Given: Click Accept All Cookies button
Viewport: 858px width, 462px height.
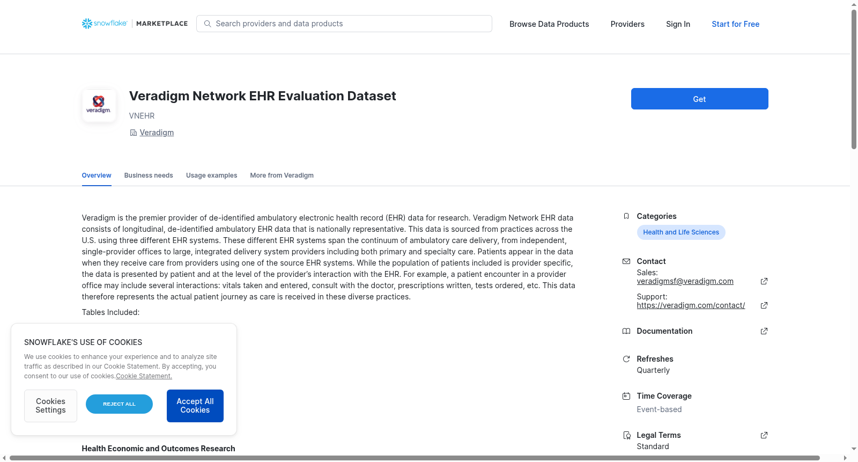Looking at the screenshot, I should [195, 406].
